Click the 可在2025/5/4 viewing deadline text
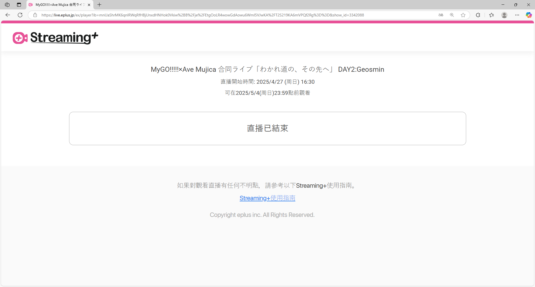This screenshot has height=287, width=535. pyautogui.click(x=267, y=93)
